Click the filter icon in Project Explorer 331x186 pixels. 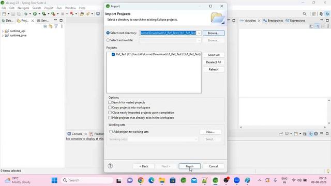point(56,26)
